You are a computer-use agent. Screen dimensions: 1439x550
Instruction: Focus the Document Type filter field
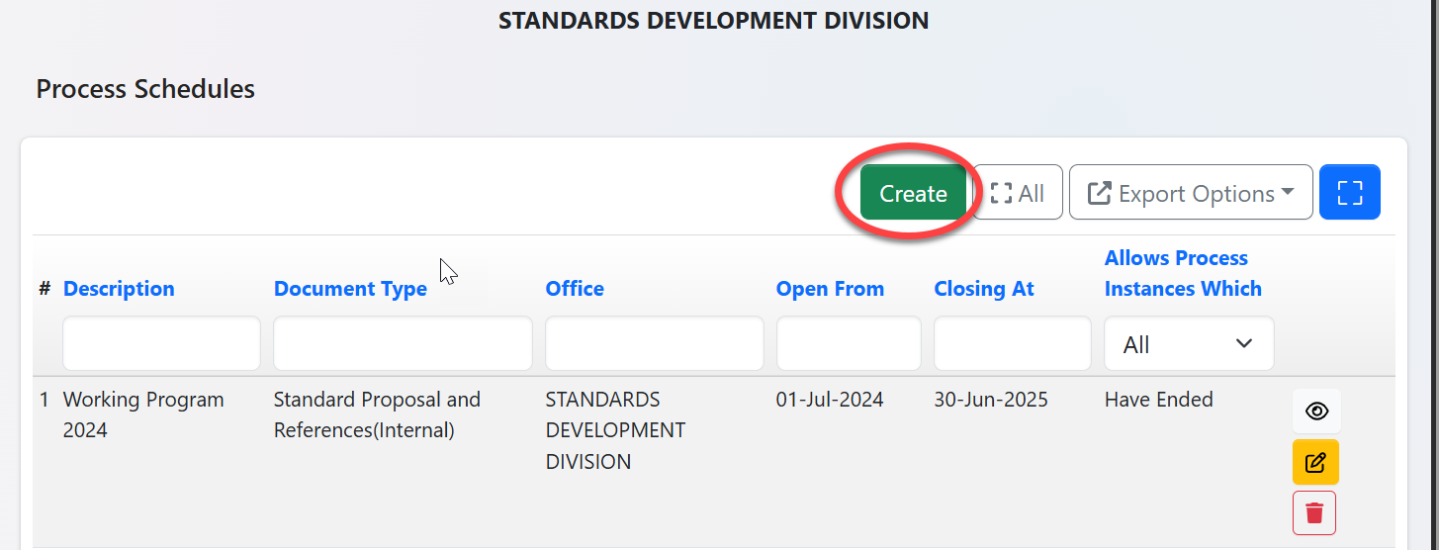pos(403,343)
